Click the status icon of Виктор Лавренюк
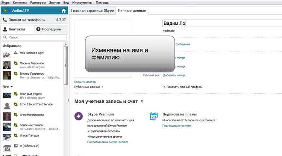Image resolution: width=282 pixels, height=156 pixels. (x=16, y=73)
